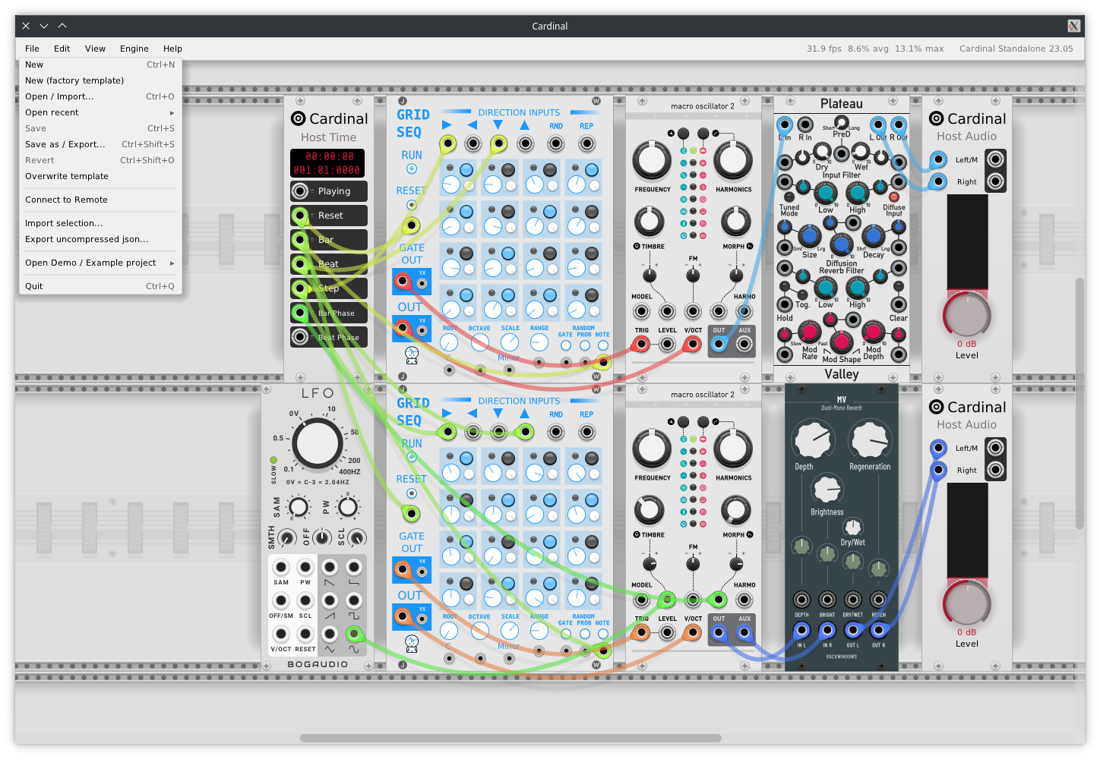Viewport: 1100px width, 759px height.
Task: Click the left-arrow direction input jack on upper Grid Seq
Action: (x=473, y=143)
